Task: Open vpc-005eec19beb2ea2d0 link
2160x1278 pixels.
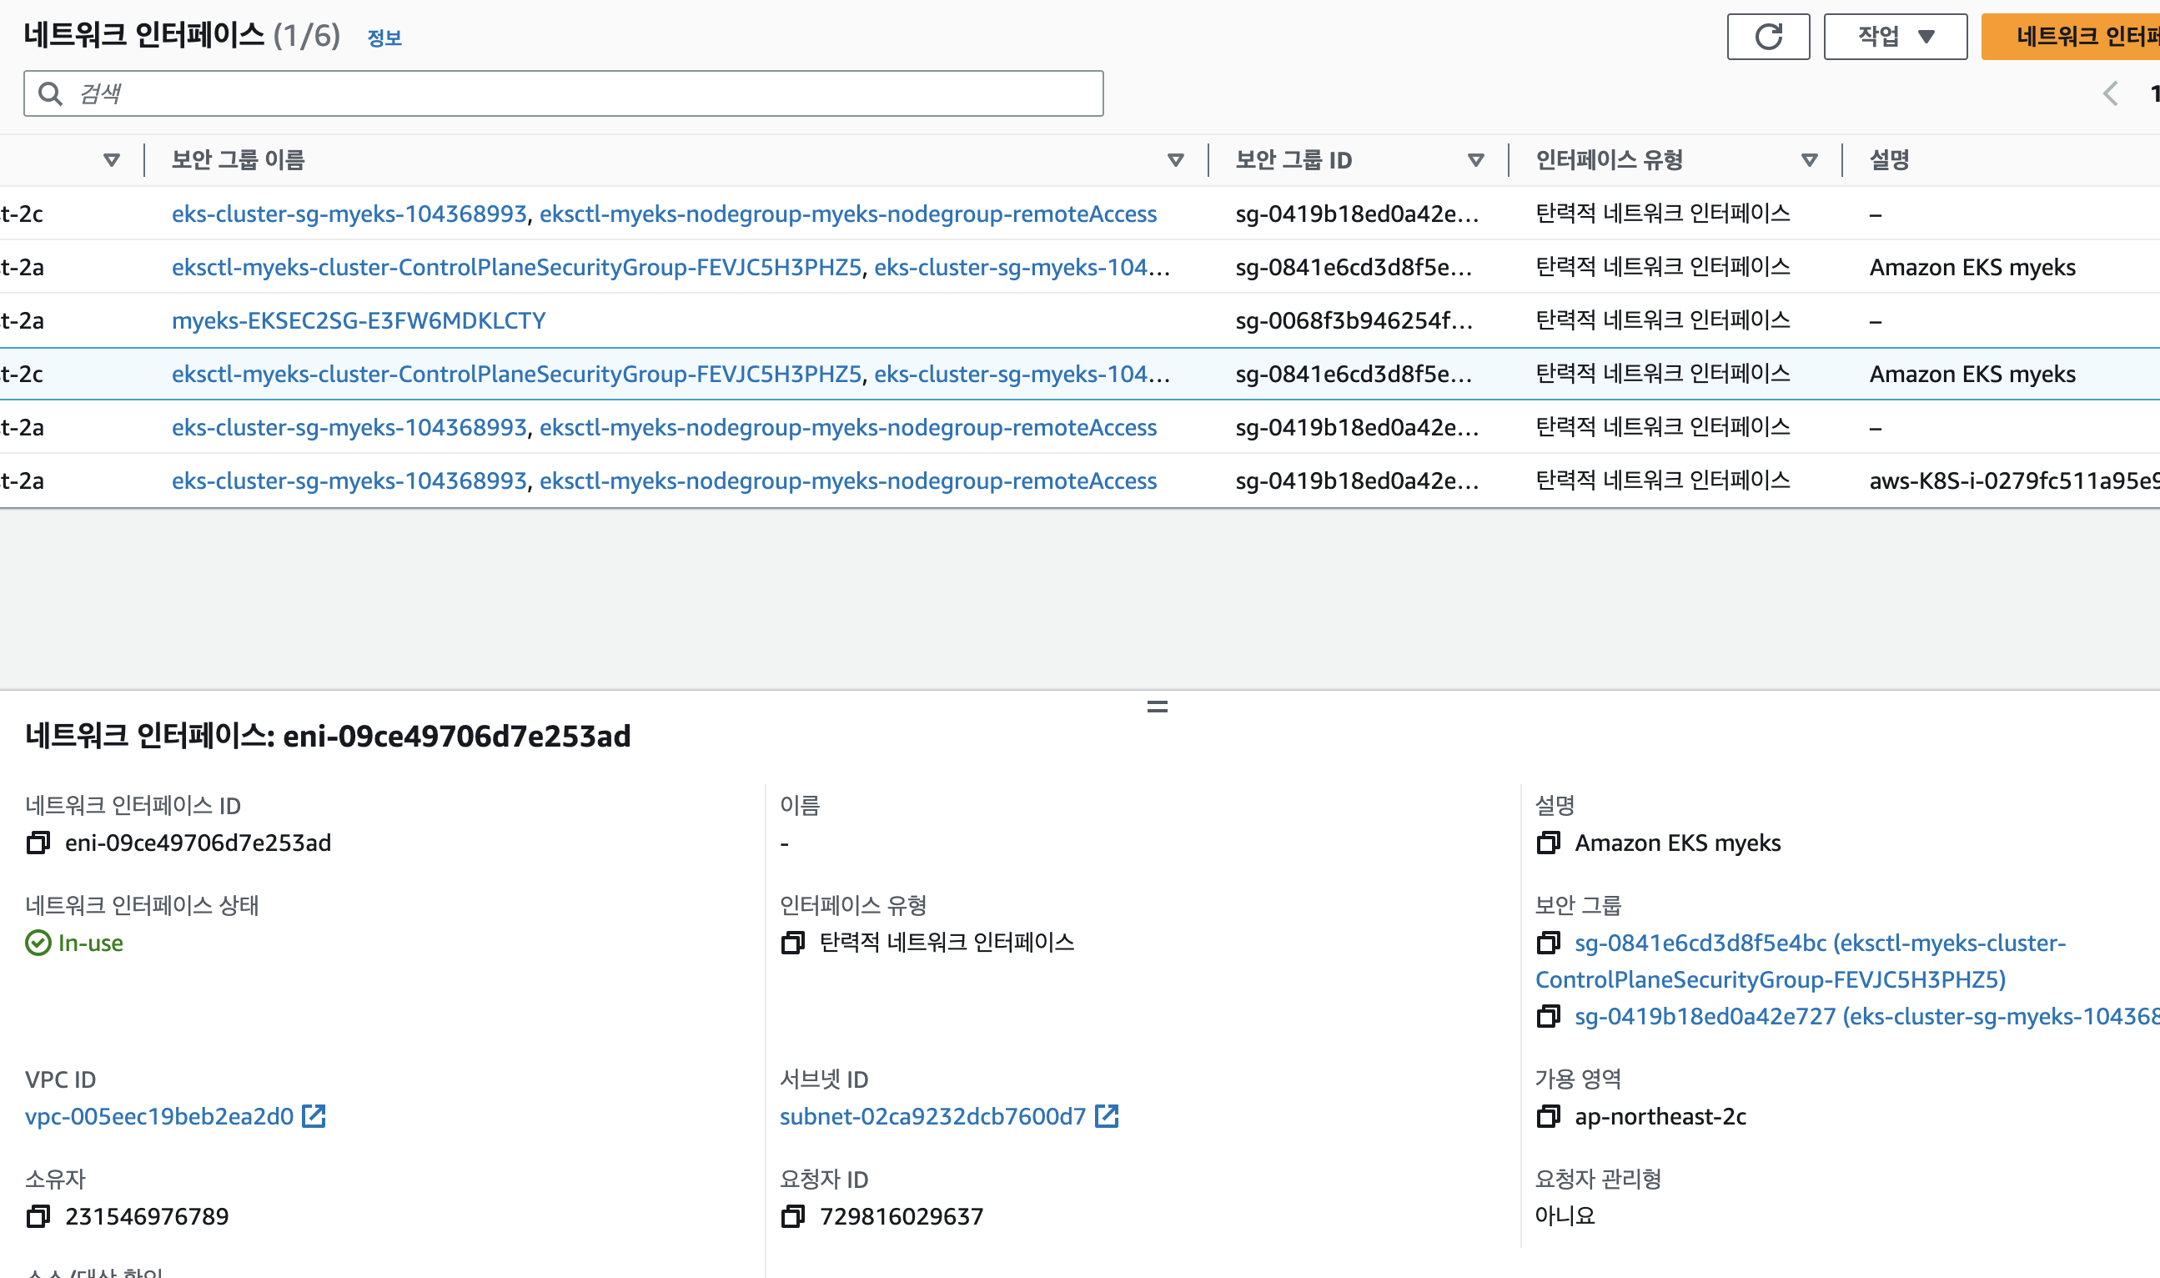Action: pos(159,1116)
